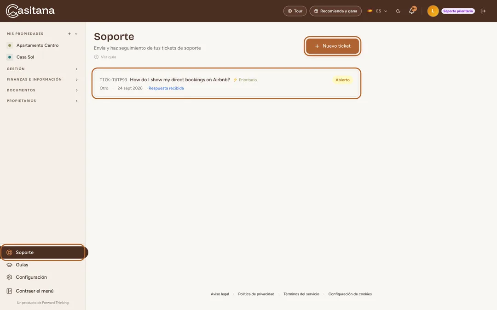Open the notifications bell
This screenshot has width=497, height=310.
(412, 11)
